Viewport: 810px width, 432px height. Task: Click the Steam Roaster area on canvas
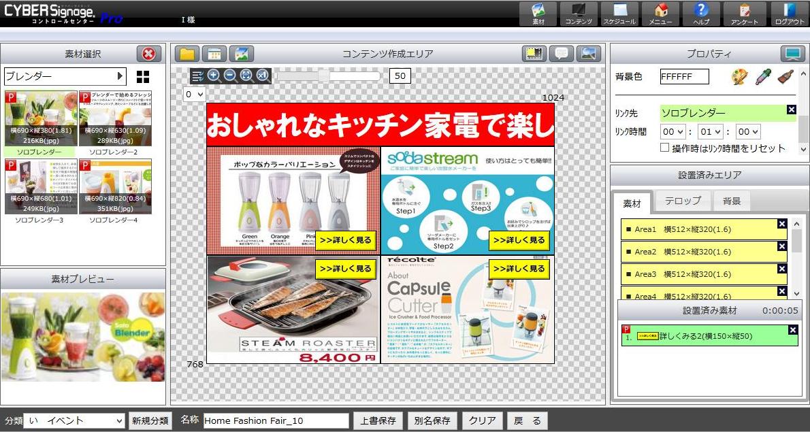[293, 309]
